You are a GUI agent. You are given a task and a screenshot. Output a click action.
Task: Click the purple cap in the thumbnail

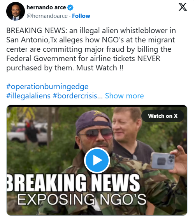click(x=93, y=121)
